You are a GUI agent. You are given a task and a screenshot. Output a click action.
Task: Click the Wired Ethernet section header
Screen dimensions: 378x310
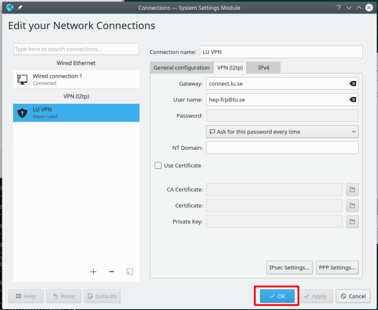pos(76,63)
